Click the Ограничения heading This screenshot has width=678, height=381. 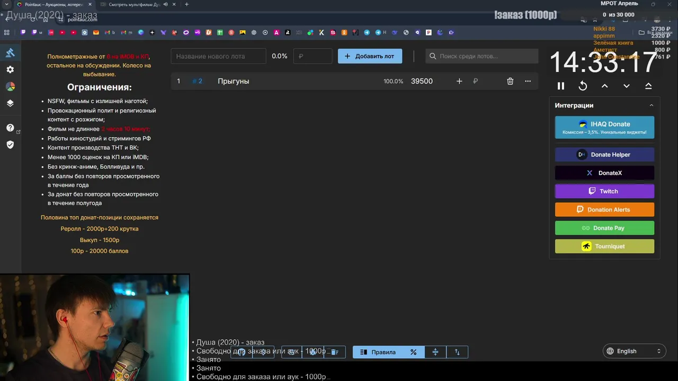(x=99, y=87)
